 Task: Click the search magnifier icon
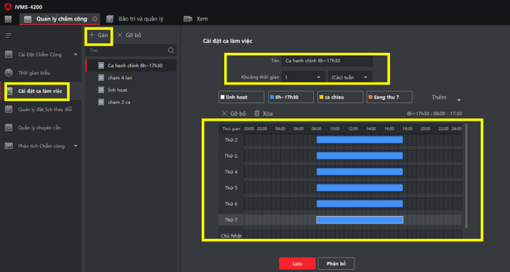pyautogui.click(x=171, y=50)
